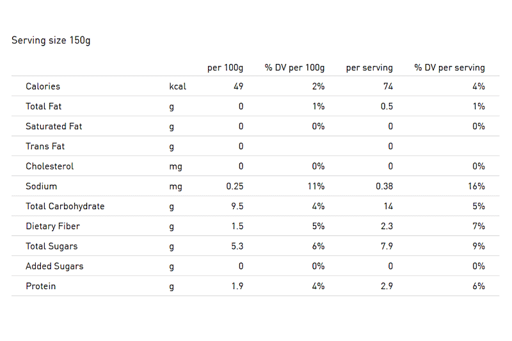Image resolution: width=512 pixels, height=341 pixels.
Task: Click the Serving size 150g text
Action: pyautogui.click(x=51, y=40)
